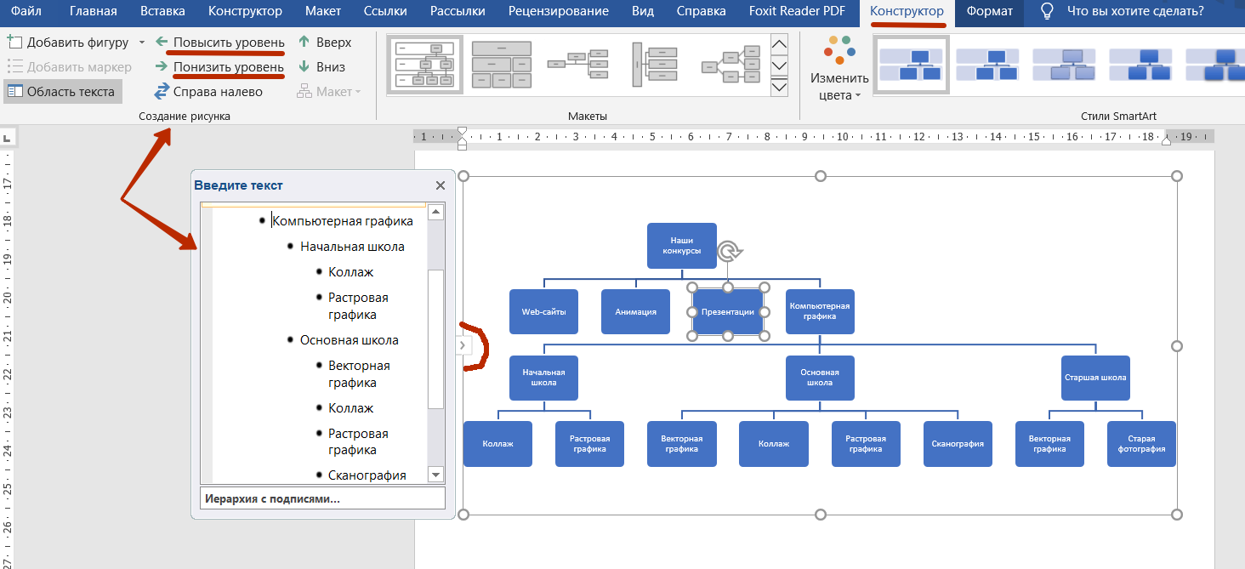The width and height of the screenshot is (1245, 569).
Task: Open the Foxit Reader PDF tab
Action: pyautogui.click(x=797, y=11)
